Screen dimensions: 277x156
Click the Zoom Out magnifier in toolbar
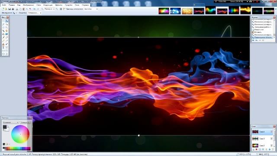click(x=42, y=9)
